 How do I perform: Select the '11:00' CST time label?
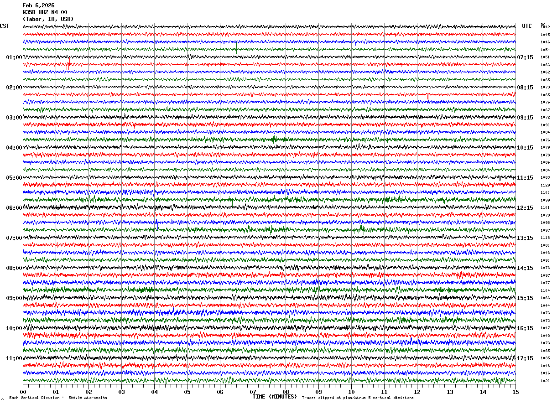(x=14, y=358)
